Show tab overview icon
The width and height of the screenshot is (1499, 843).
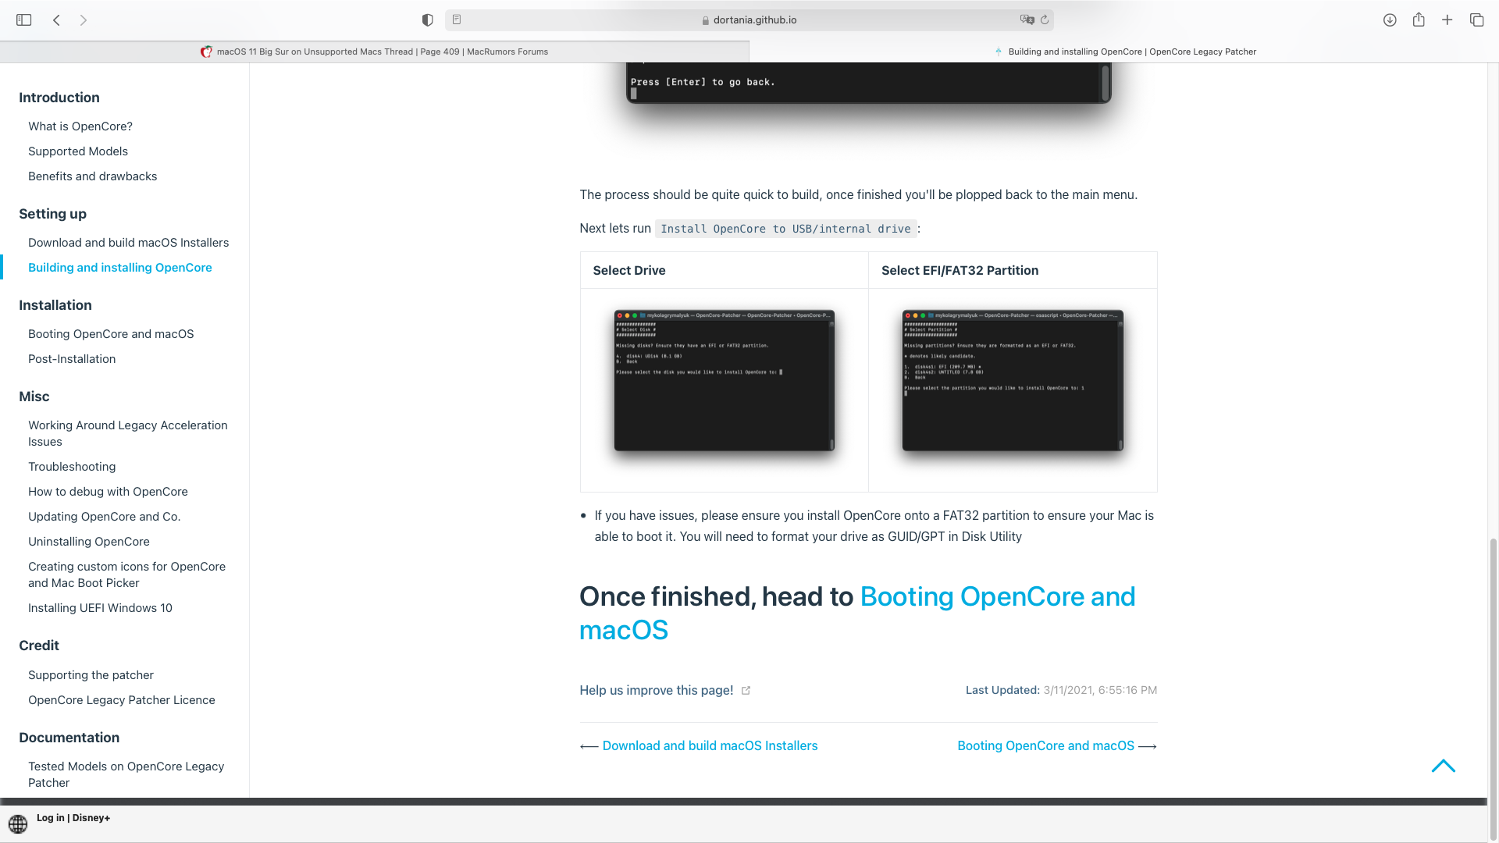1476,20
